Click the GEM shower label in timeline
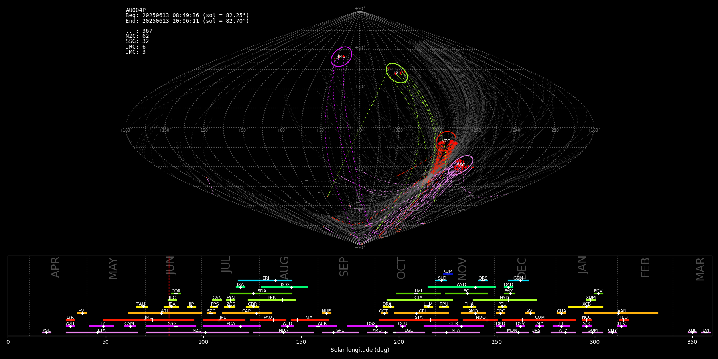 pyautogui.click(x=518, y=278)
